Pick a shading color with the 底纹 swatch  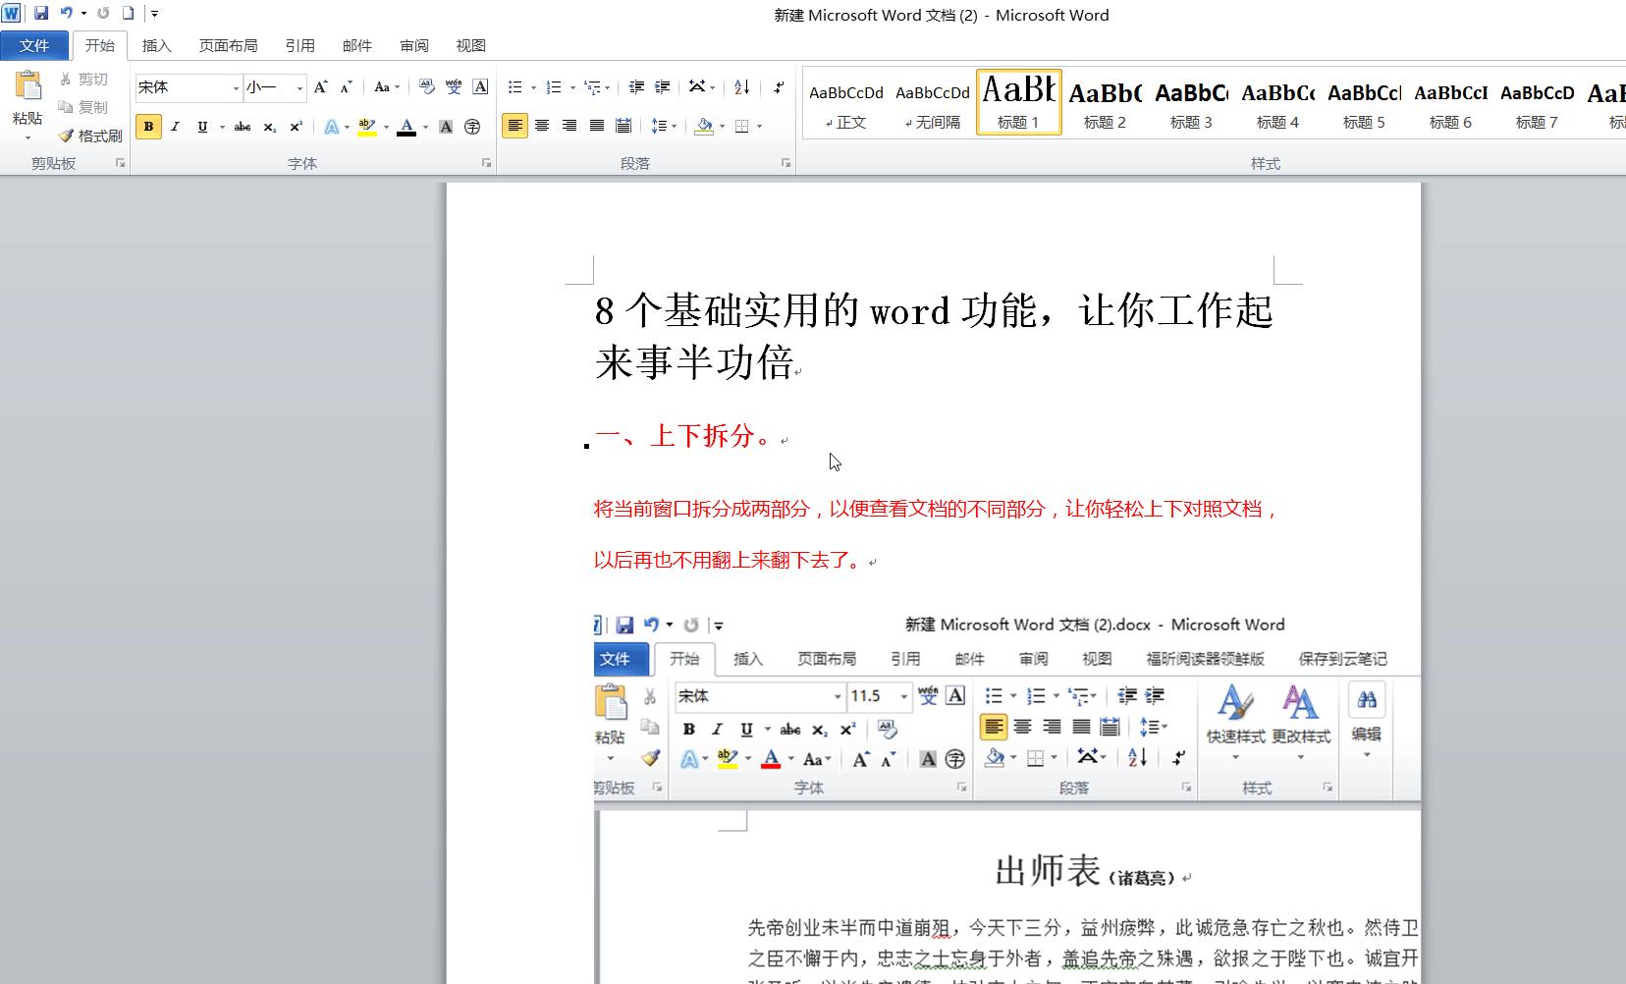tap(704, 126)
